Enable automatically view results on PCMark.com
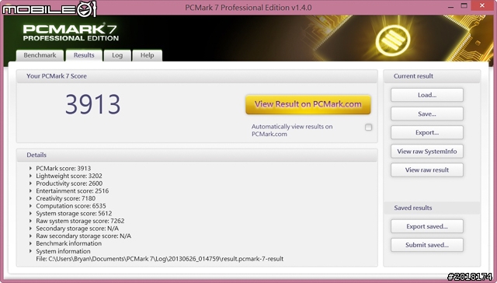 point(368,128)
